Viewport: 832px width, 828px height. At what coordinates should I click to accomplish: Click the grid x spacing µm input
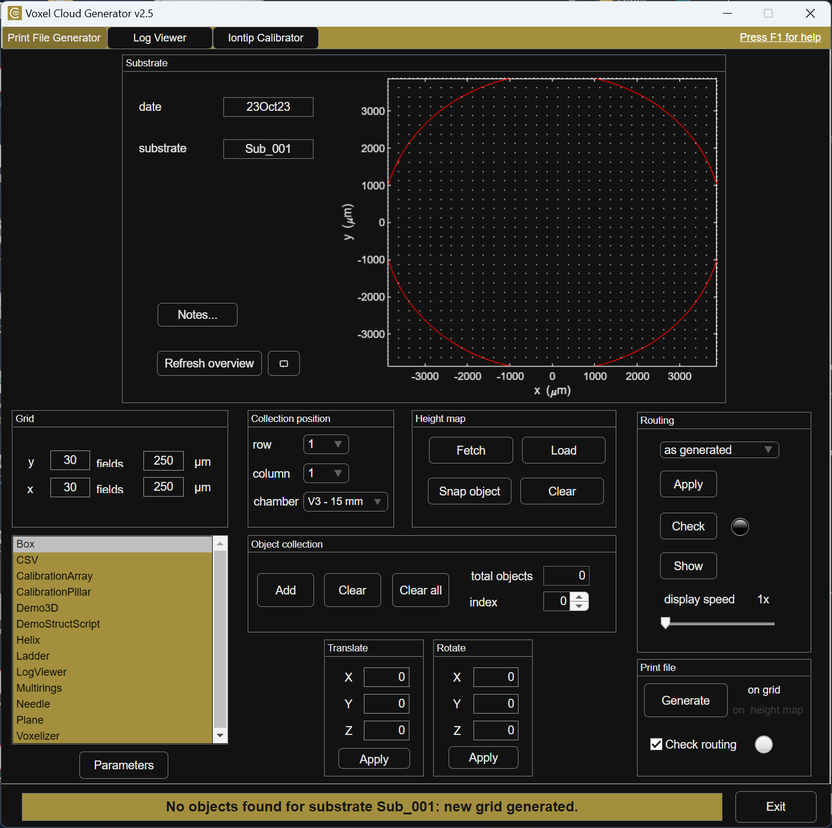click(163, 487)
